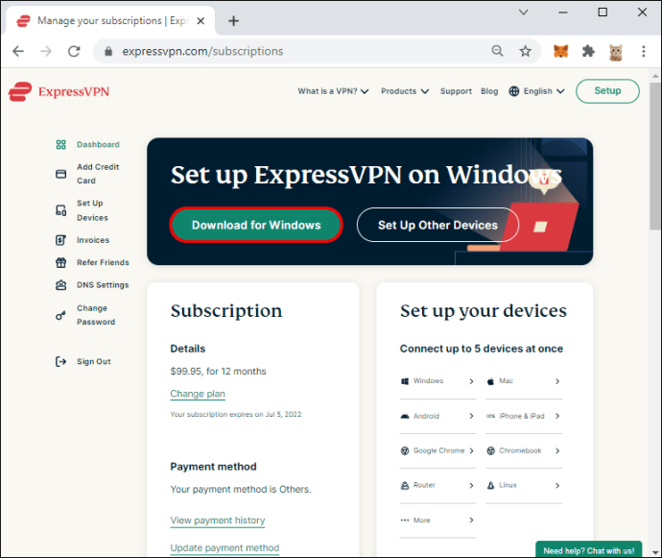Viewport: 662px width, 558px height.
Task: Click the zoom magnifier icon in address bar
Action: pos(497,51)
